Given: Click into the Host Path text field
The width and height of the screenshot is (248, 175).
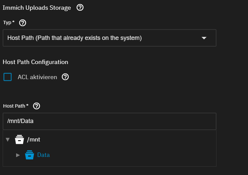Looking at the screenshot, I should (x=109, y=121).
